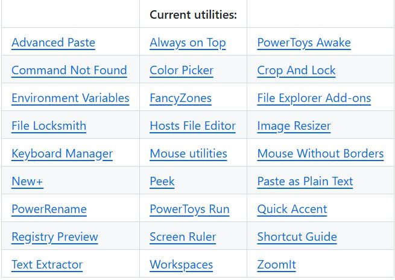Viewport: 395px width, 280px height.
Task: Select the Crop And Lock link
Action: (x=296, y=71)
